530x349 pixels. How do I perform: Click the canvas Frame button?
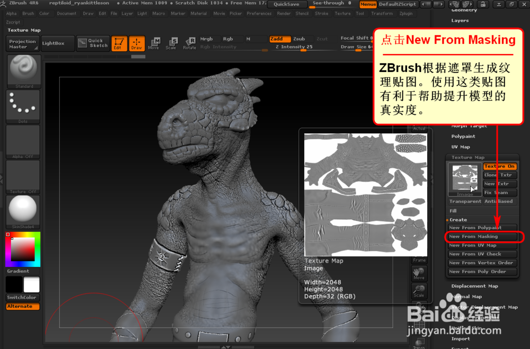click(x=419, y=260)
